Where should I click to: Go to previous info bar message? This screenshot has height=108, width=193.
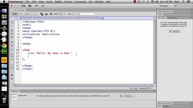click(x=12, y=18)
